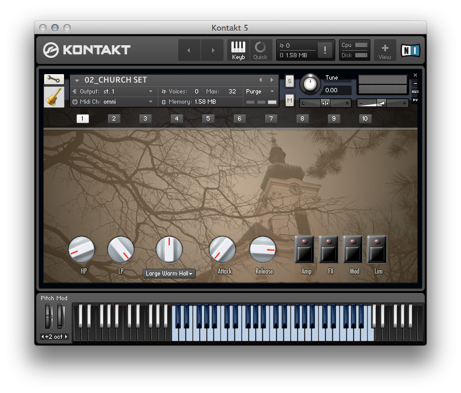
Task: Toggle the Amp switch
Action: point(305,250)
